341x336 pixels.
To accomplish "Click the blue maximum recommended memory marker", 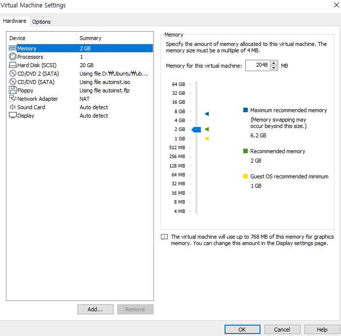I will 207,114.
